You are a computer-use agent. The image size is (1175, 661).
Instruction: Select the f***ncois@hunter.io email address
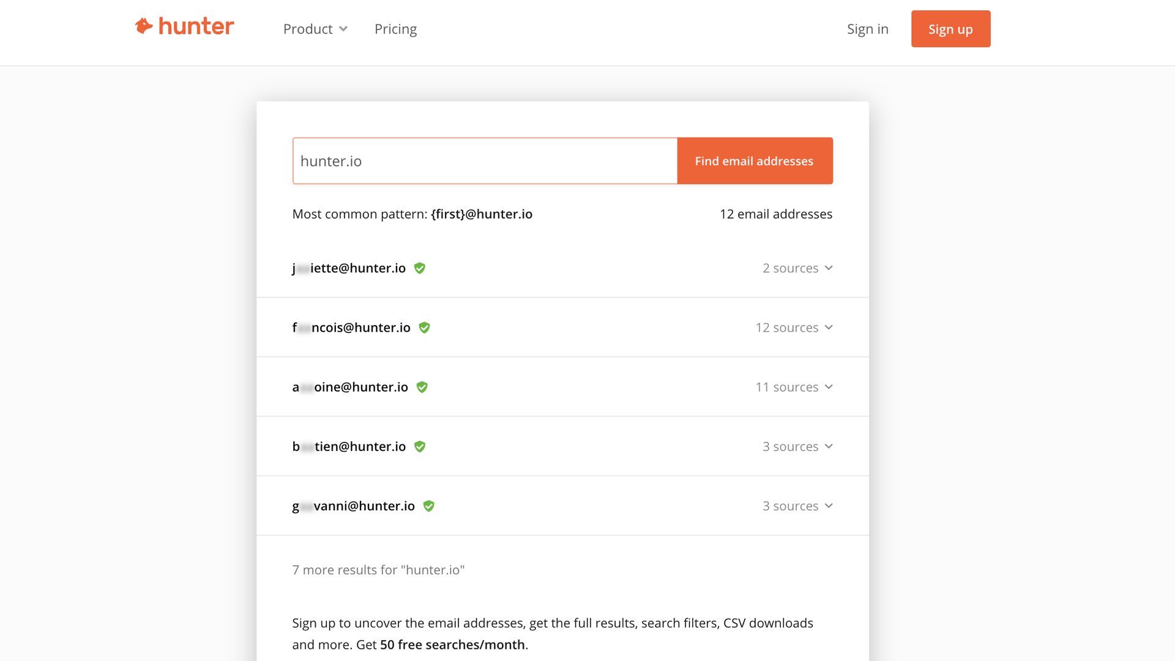[351, 327]
